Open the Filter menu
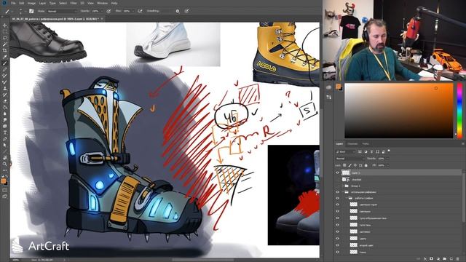Image resolution: width=466 pixels, height=262 pixels. (x=74, y=3)
